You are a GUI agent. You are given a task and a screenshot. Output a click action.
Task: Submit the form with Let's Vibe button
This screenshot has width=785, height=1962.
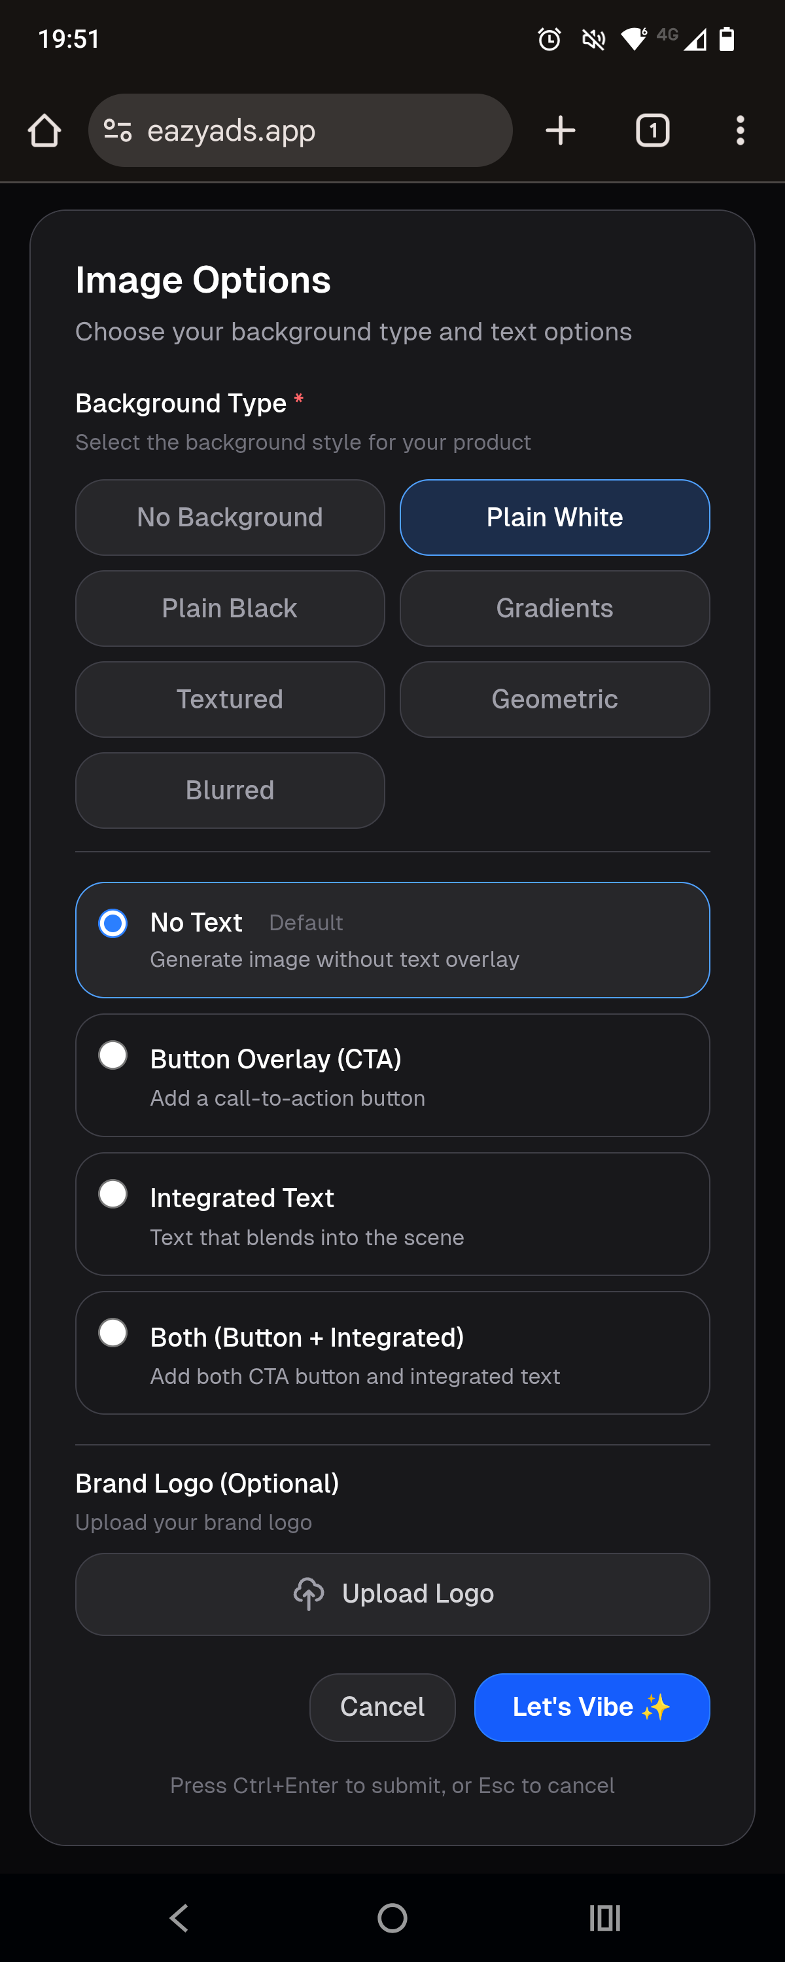point(591,1707)
